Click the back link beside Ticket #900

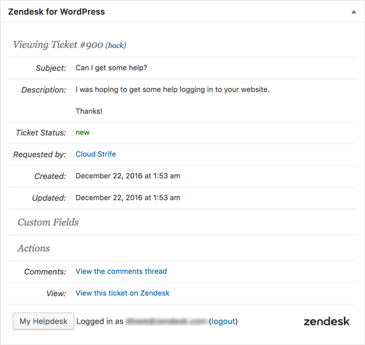[x=116, y=45]
